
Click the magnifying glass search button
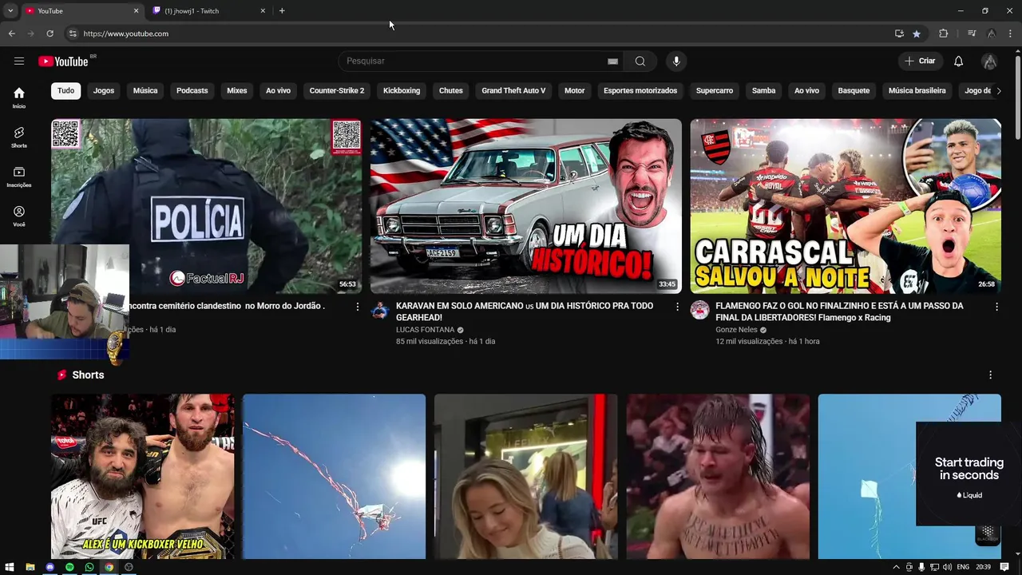pyautogui.click(x=640, y=61)
